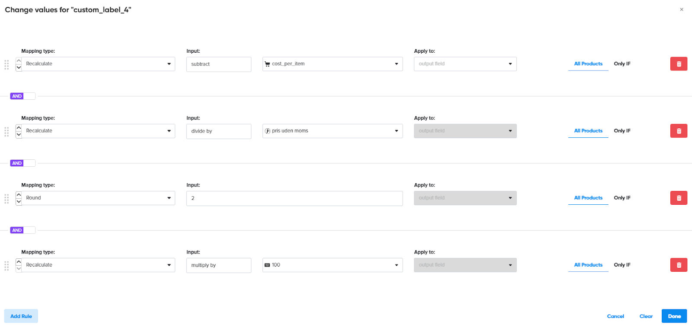
Task: Toggle the first AND operator switch
Action: tap(22, 96)
